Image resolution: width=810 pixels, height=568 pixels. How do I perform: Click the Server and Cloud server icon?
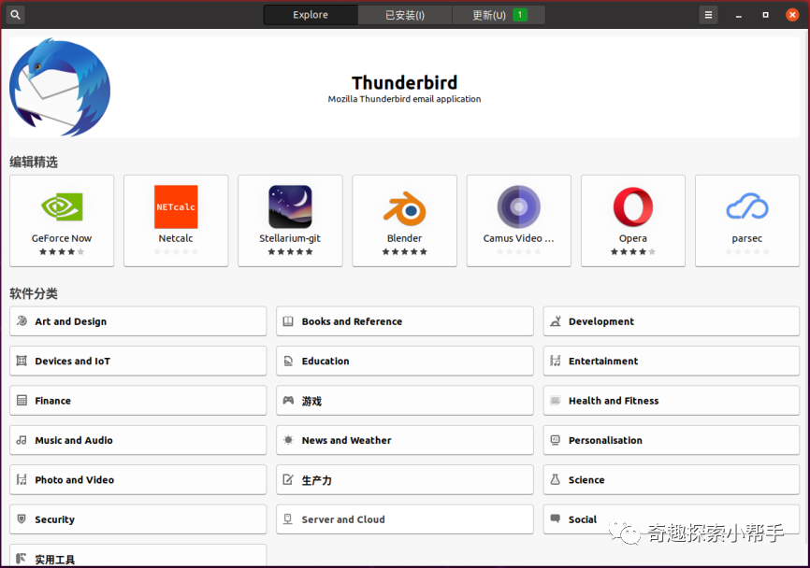[288, 519]
